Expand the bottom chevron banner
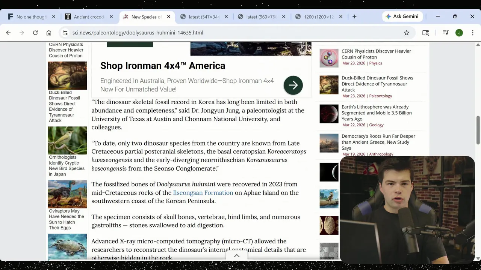Viewport: 481px width, 270px height. tap(237, 256)
